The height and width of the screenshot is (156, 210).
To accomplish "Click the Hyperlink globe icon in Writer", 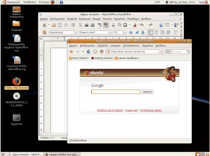I will (x=161, y=25).
